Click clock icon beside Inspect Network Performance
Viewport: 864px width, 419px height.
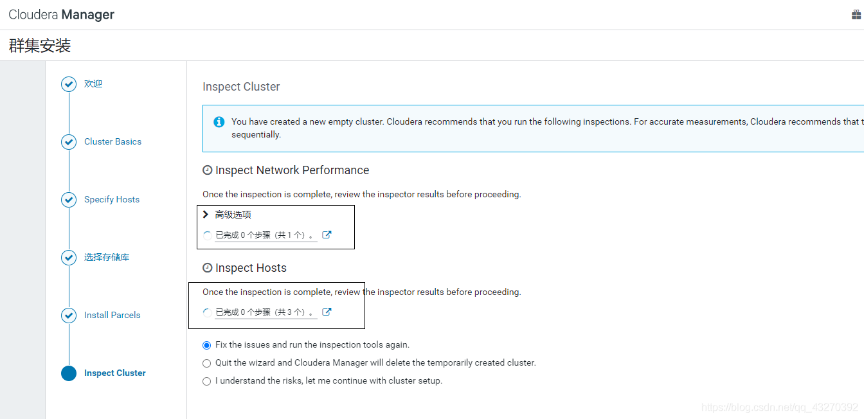pos(207,170)
